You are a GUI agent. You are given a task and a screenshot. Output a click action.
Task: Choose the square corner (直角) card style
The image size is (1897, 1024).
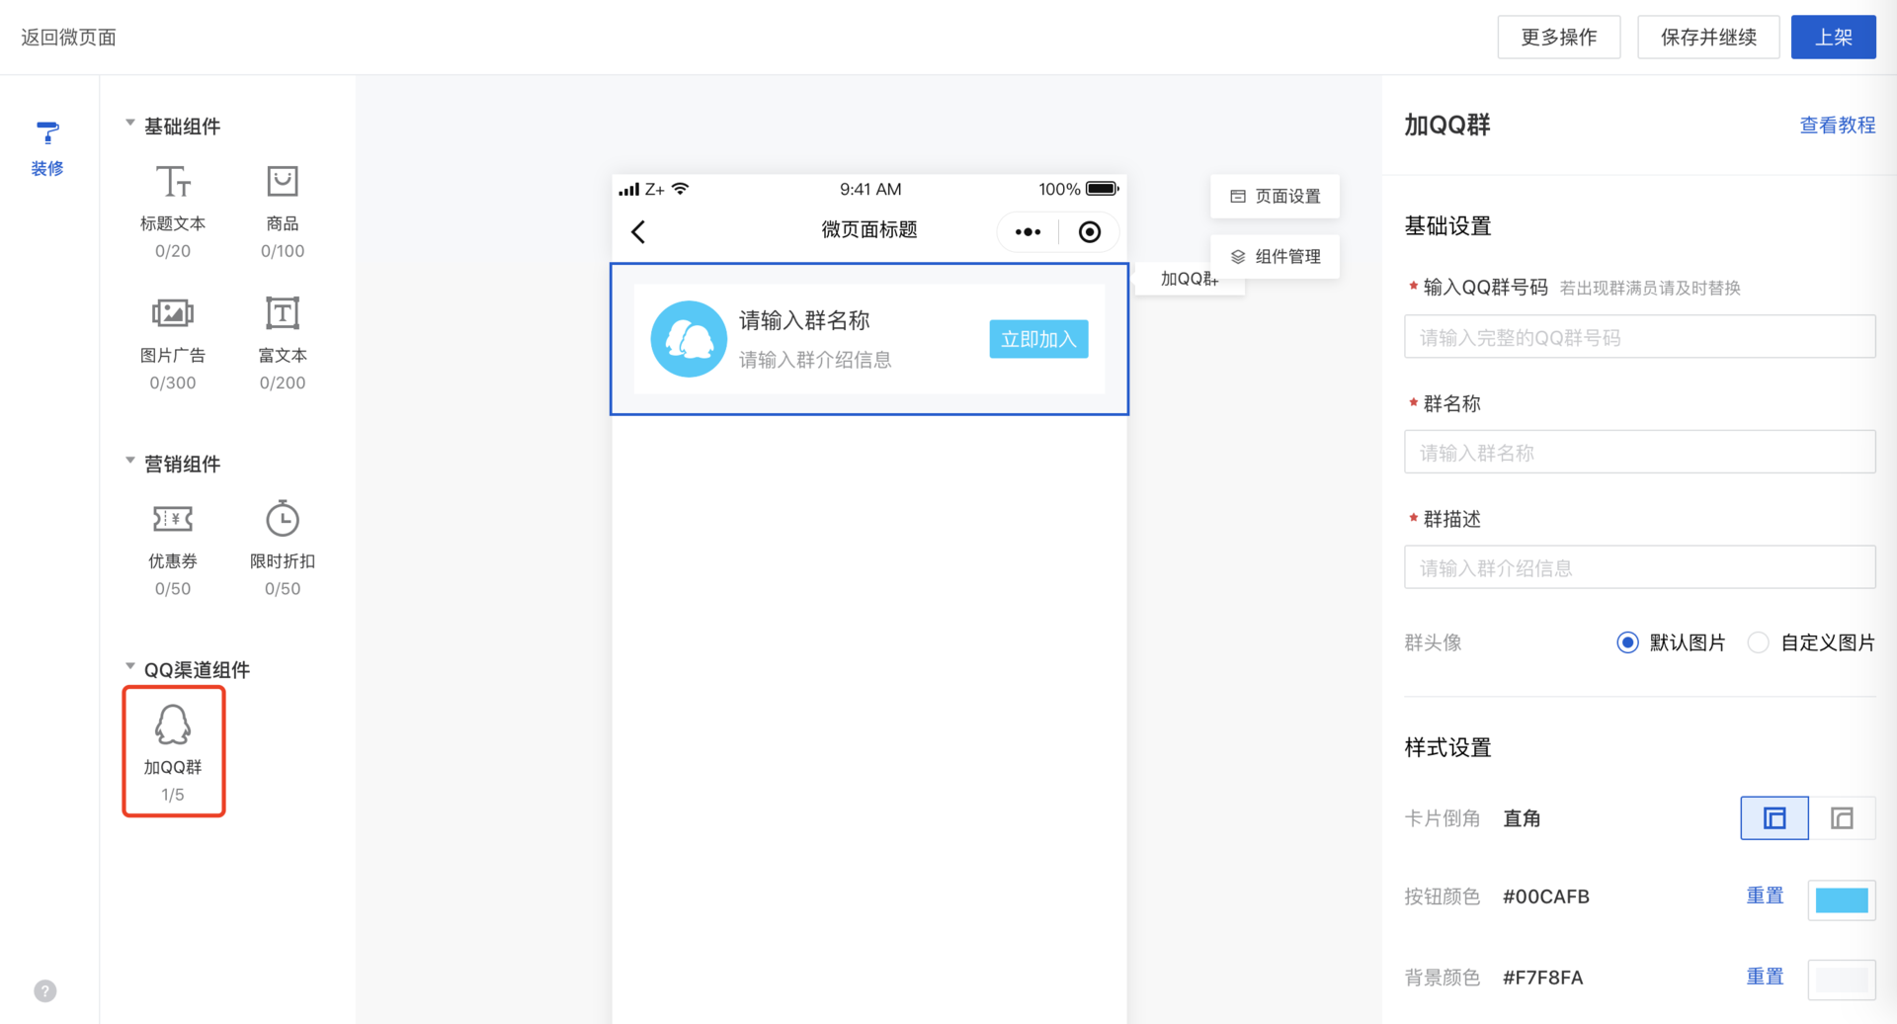point(1774,818)
